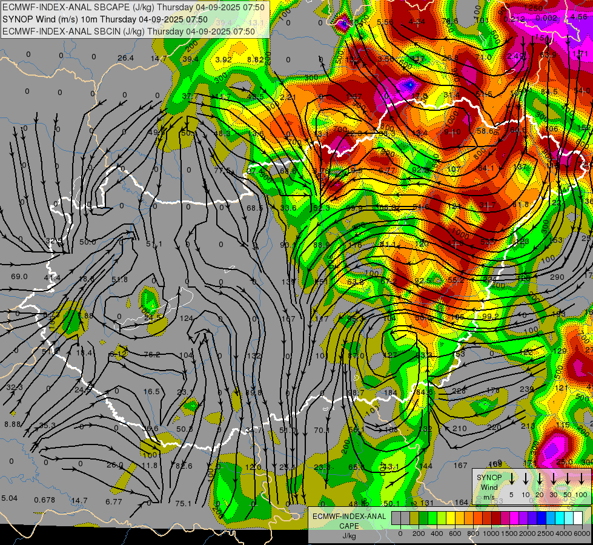Select the 75.1 map value
Screen dimensions: 593x545
pos(183,503)
